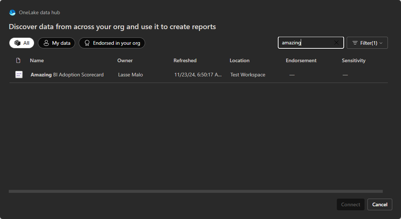Sort by the Refreshed column header
Image resolution: width=401 pixels, height=219 pixels.
185,60
